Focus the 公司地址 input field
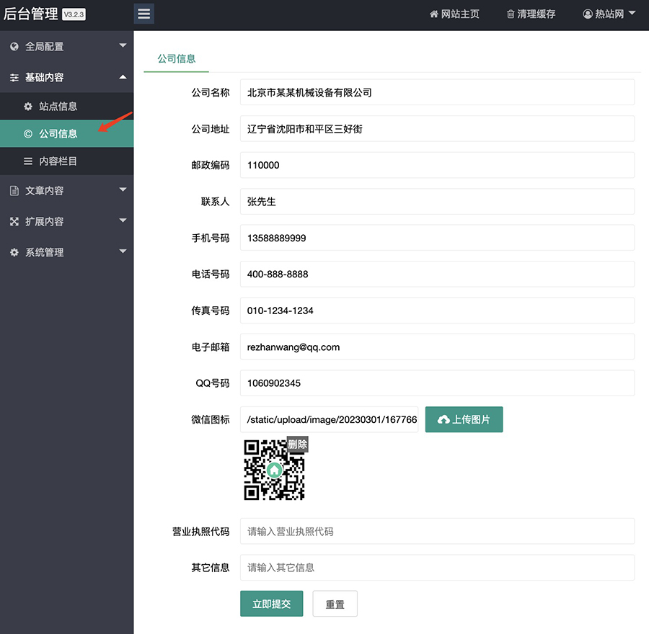The width and height of the screenshot is (649, 634). click(x=437, y=129)
